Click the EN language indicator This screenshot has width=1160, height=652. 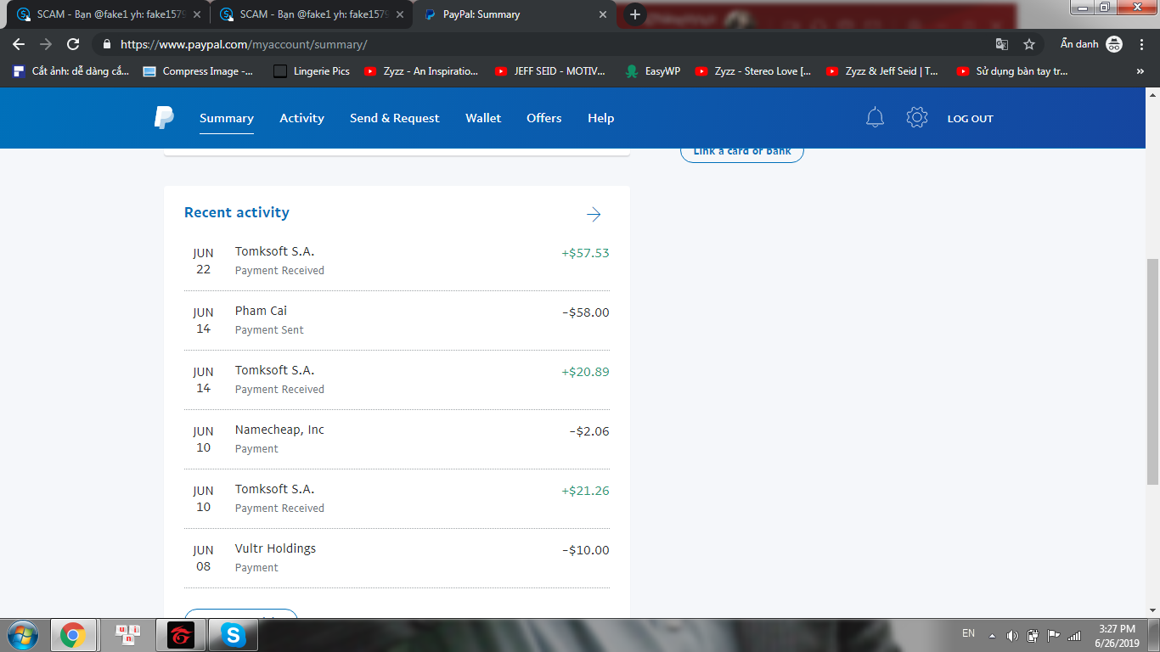(x=968, y=633)
